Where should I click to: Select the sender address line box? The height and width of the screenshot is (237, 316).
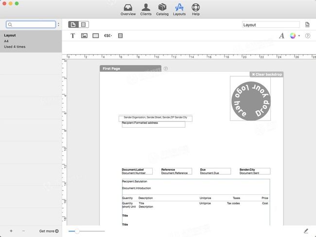pos(156,118)
